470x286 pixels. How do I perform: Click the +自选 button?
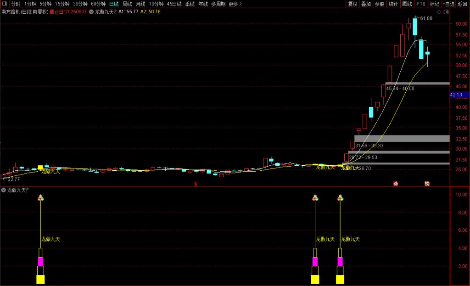tap(448, 4)
